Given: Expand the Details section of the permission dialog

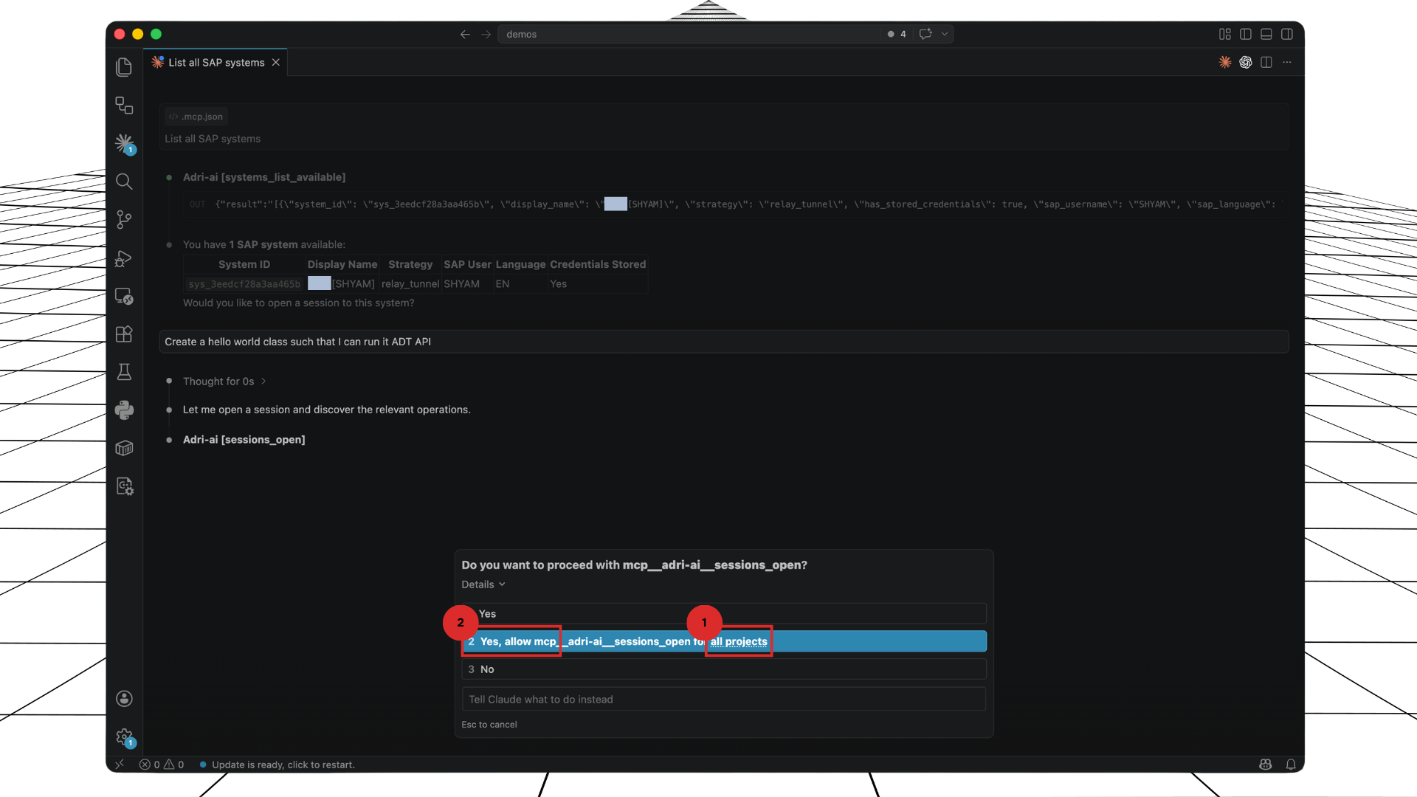Looking at the screenshot, I should 483,584.
